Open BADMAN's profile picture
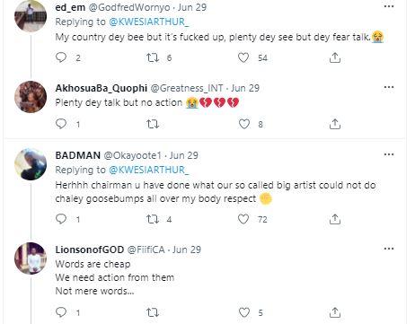The height and width of the screenshot is (324, 415). click(31, 164)
